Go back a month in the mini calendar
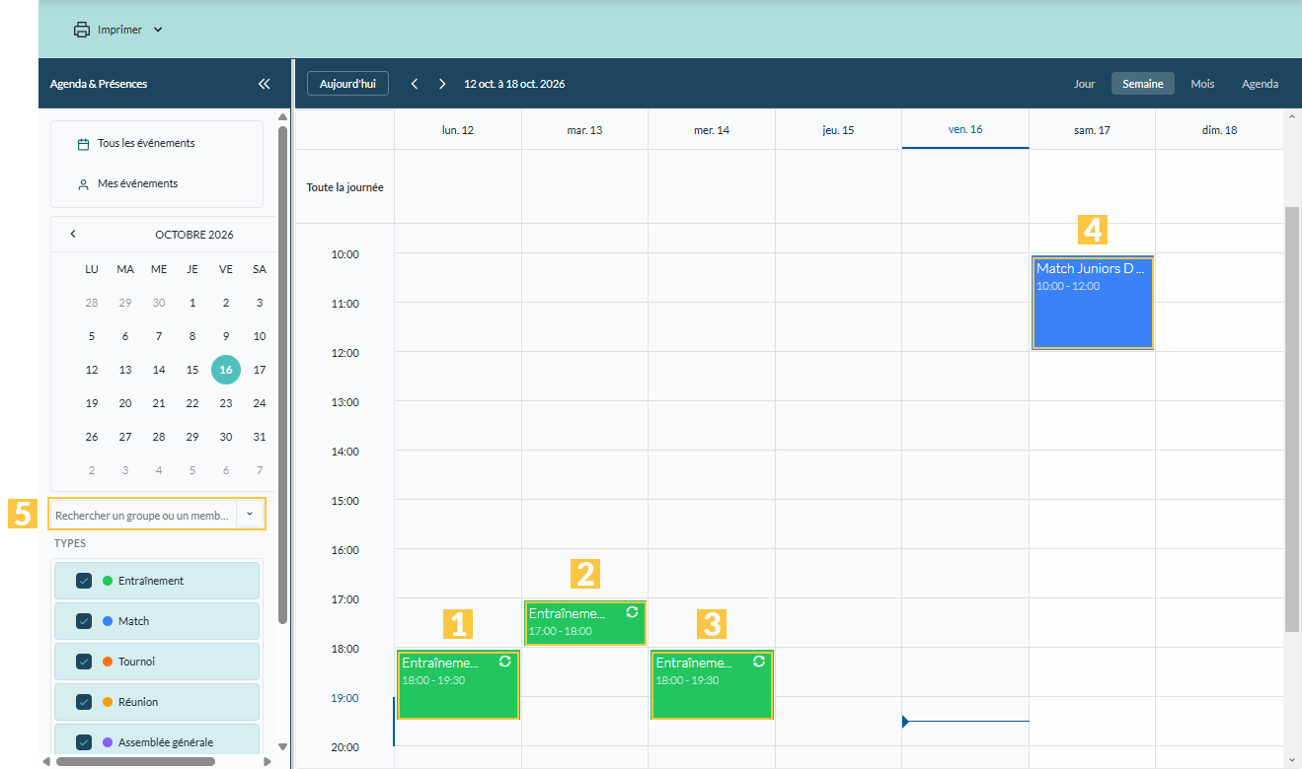1302x769 pixels. coord(73,234)
